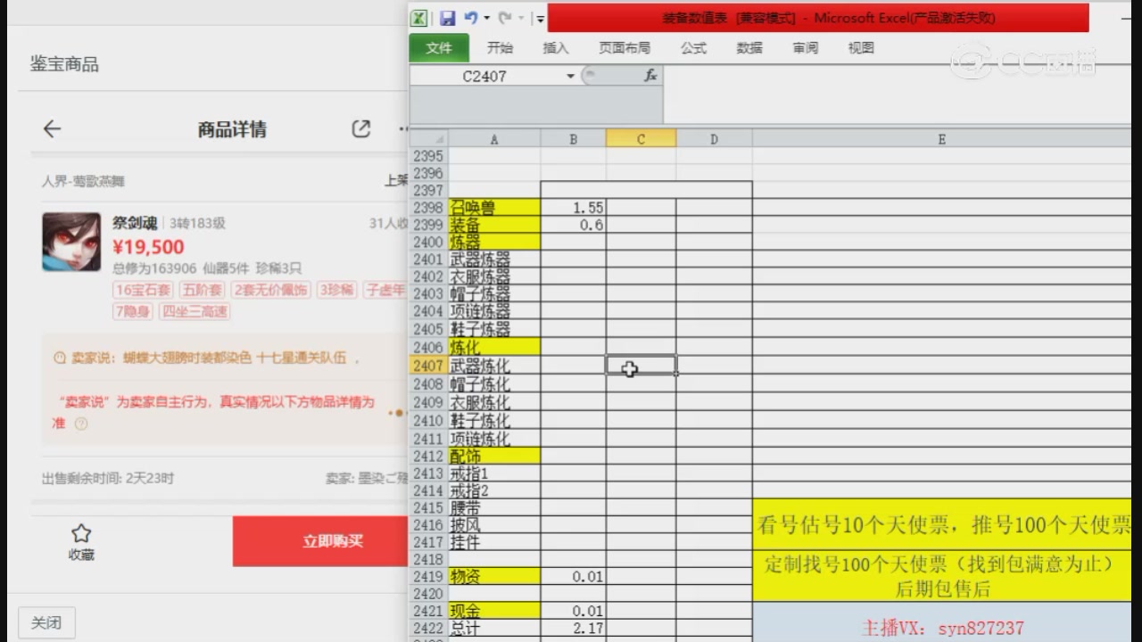Click the select-all corner of the sheet
The height and width of the screenshot is (642, 1142).
pos(429,139)
